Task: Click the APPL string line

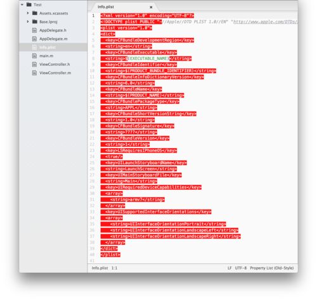Action: point(129,108)
